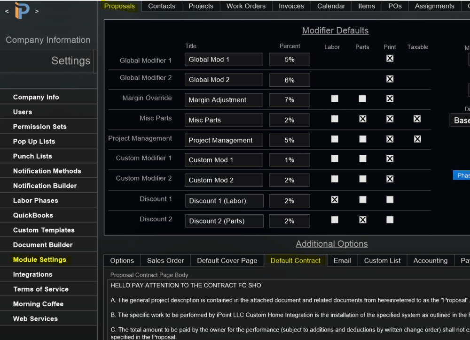Image resolution: width=470 pixels, height=340 pixels.
Task: Toggle the Parts checkbox for Discount 2
Action: (362, 220)
